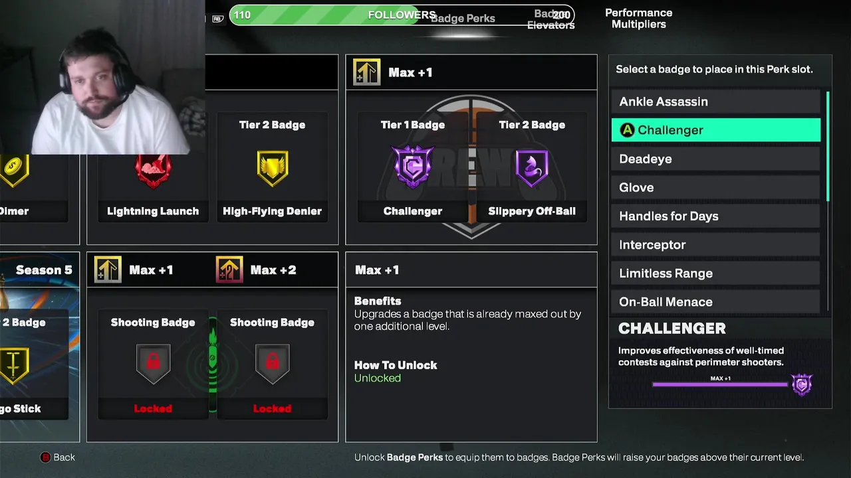Click the gold Max +1 perk icon above Challenger

366,72
